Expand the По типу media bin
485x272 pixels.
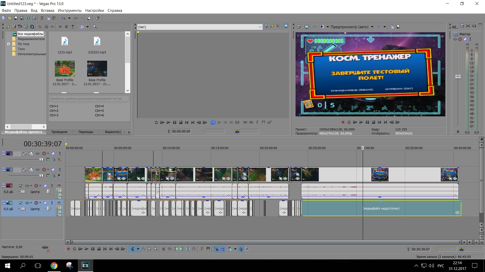(x=8, y=44)
